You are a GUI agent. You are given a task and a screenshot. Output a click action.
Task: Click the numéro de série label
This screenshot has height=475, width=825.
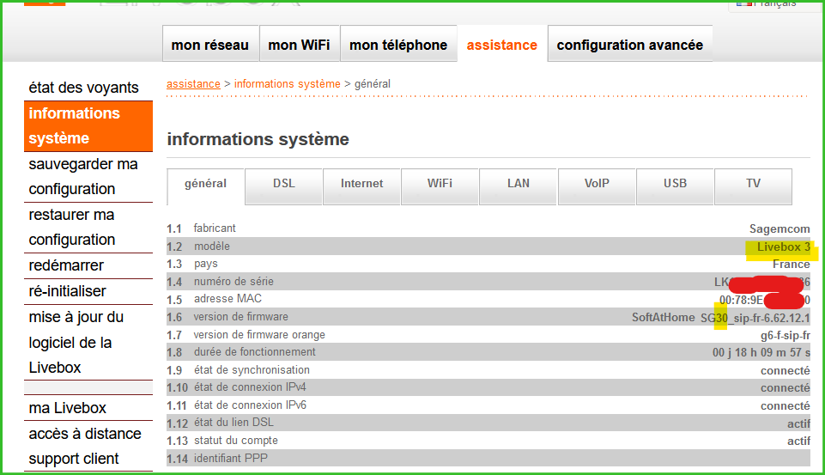(x=234, y=281)
